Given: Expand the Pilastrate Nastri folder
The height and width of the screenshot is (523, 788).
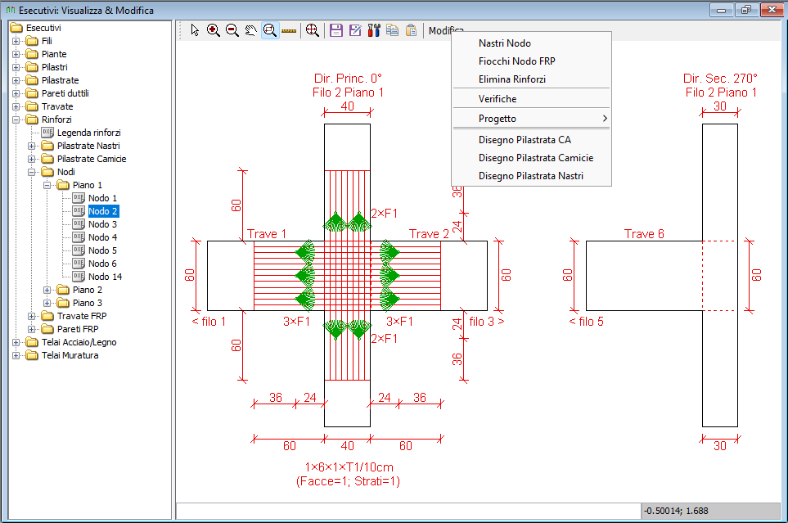Looking at the screenshot, I should point(32,146).
